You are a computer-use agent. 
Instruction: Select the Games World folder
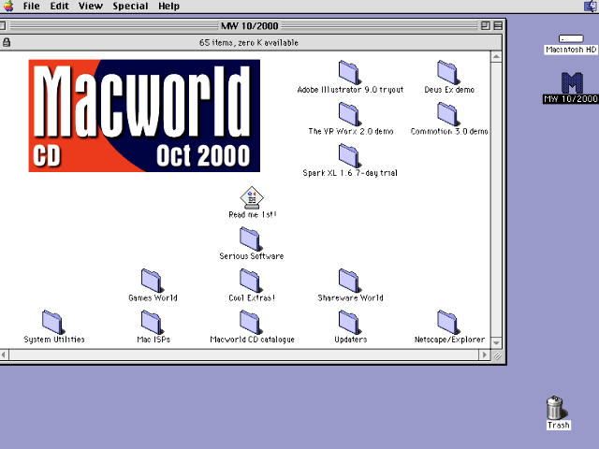pos(152,281)
